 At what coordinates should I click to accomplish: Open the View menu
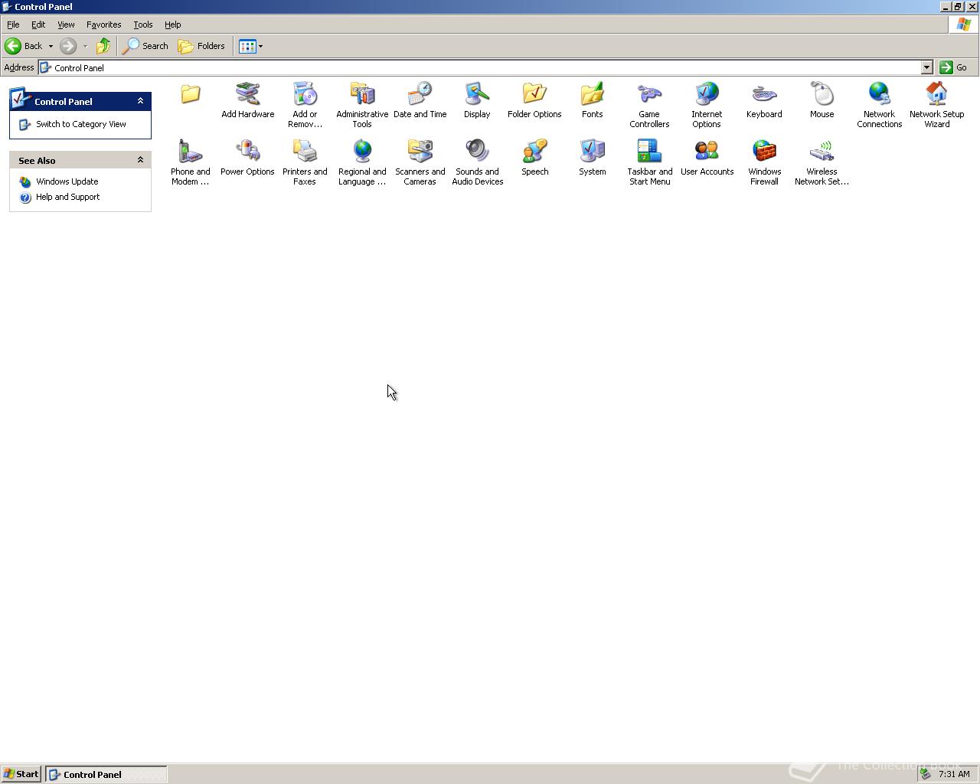pyautogui.click(x=66, y=24)
